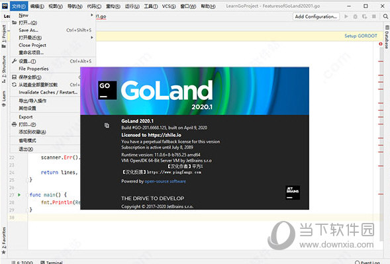Open the 重构(R) menu
Screen dimensions: 390x264
click(113, 6)
